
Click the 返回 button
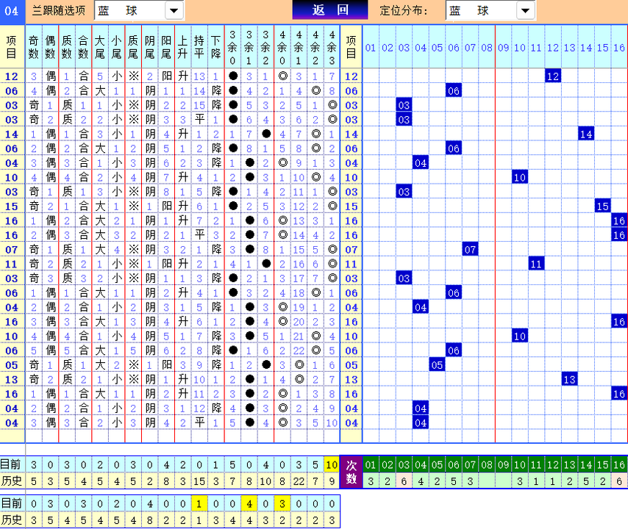[330, 10]
